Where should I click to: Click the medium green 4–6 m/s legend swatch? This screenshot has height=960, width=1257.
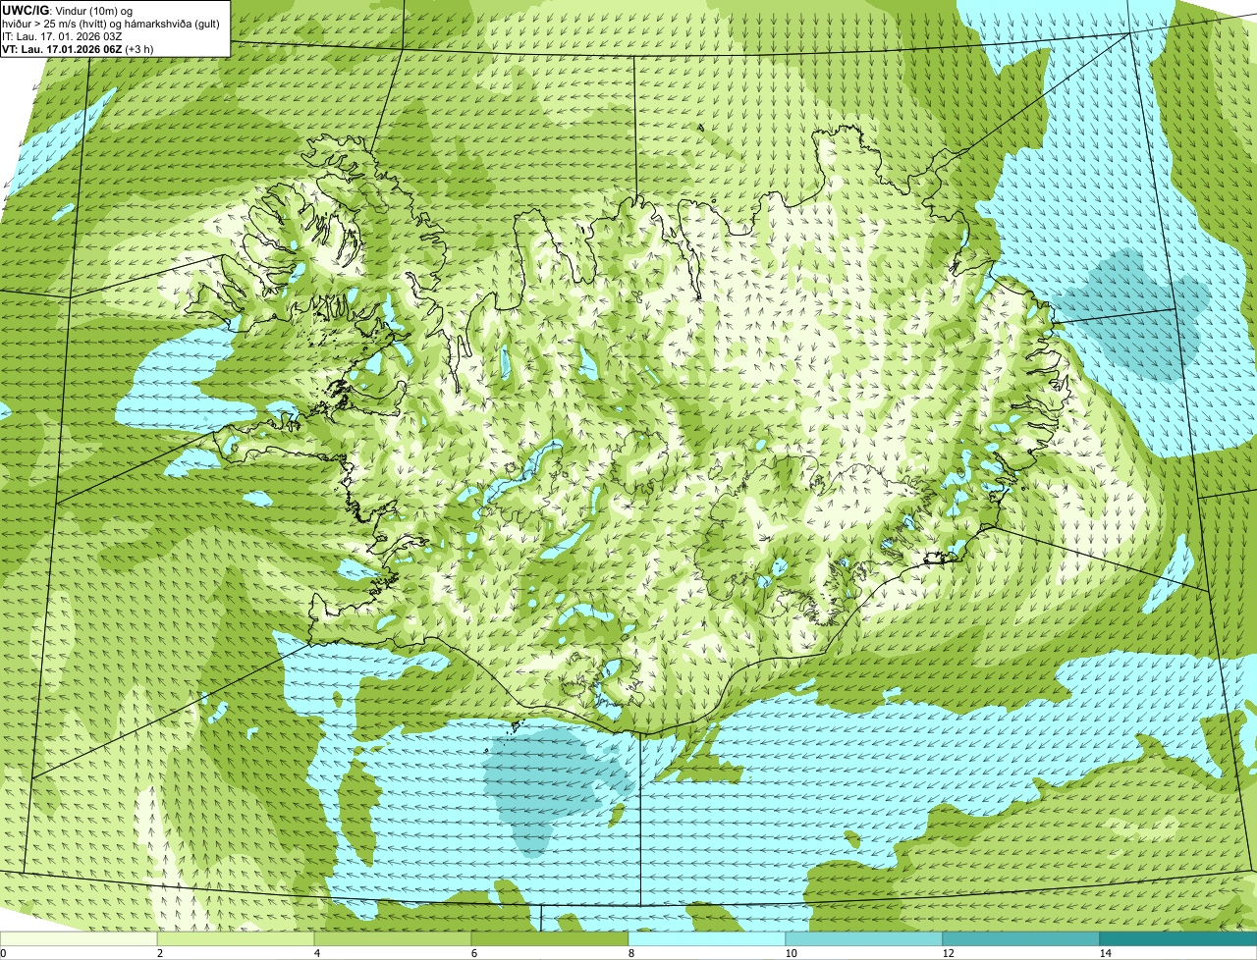click(393, 938)
